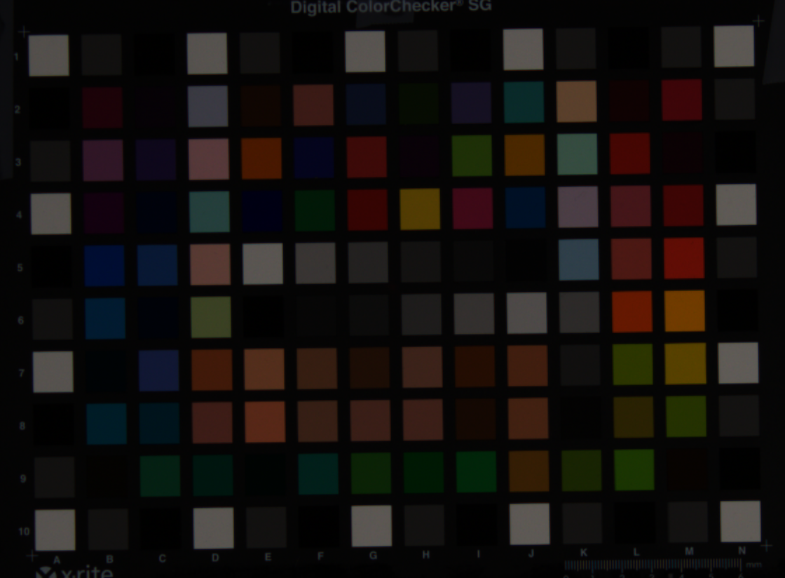Click the row label "5"
The image size is (785, 578).
20,267
